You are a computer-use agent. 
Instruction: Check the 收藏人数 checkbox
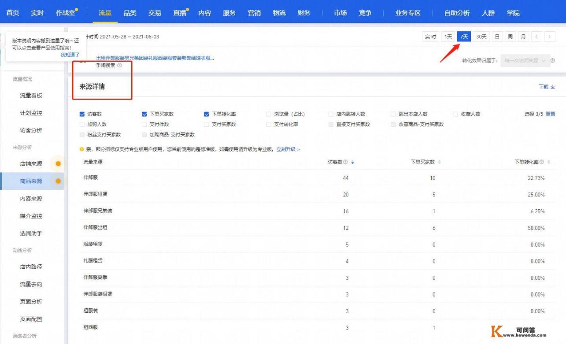(456, 114)
